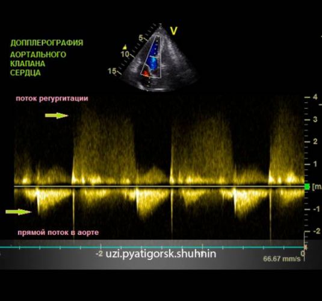Click the -2 marker on the time axis
This screenshot has height=301, width=322.
(99, 253)
